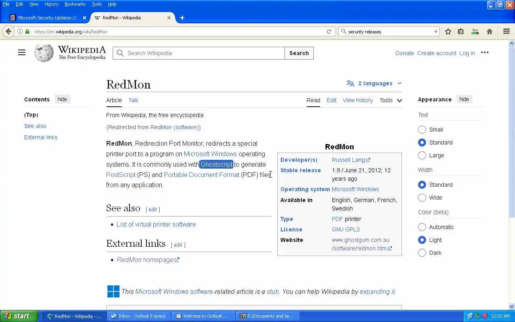Click the Create account link
The image size is (515, 322).
pyautogui.click(x=437, y=53)
